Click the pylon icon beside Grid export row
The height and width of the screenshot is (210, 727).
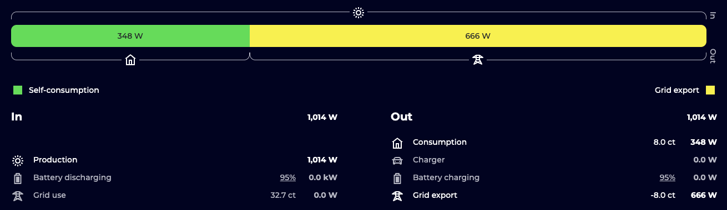[x=397, y=196]
